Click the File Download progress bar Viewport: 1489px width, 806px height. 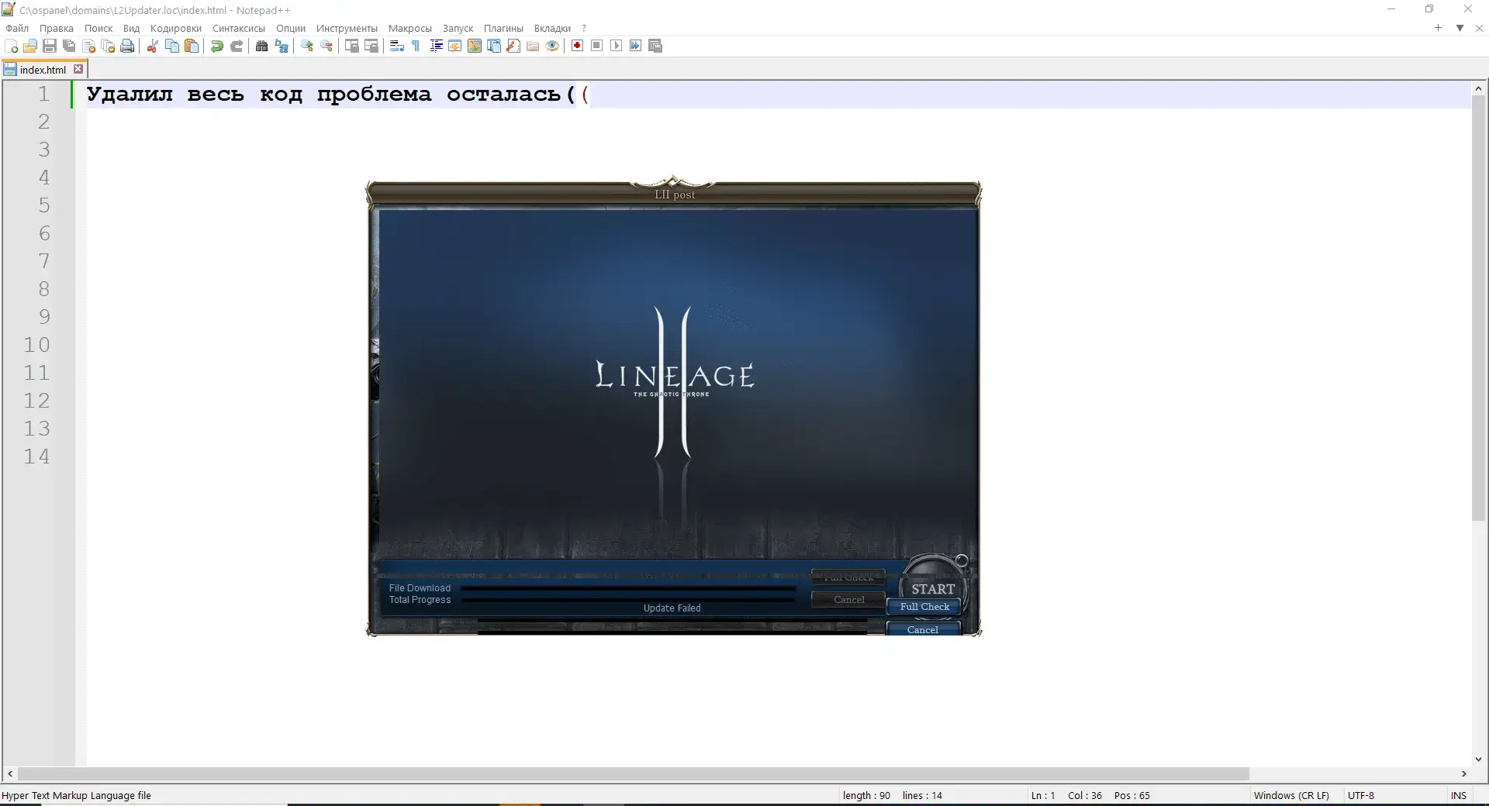pos(628,588)
